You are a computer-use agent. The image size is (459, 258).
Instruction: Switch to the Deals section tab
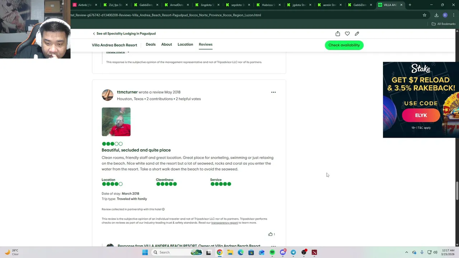[151, 44]
